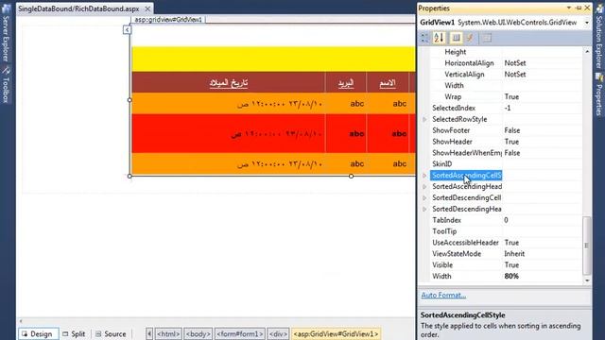Select <form#form1> tag in breadcrumb
Viewport: 605px width, 340px height.
pyautogui.click(x=239, y=333)
